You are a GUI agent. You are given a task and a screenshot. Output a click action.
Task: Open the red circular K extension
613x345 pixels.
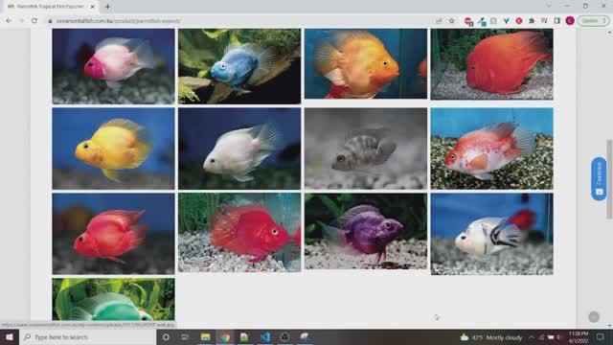[x=519, y=21]
